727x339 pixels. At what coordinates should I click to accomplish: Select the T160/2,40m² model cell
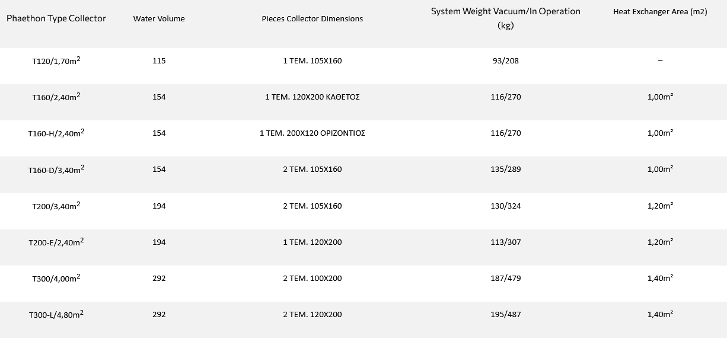click(x=56, y=97)
